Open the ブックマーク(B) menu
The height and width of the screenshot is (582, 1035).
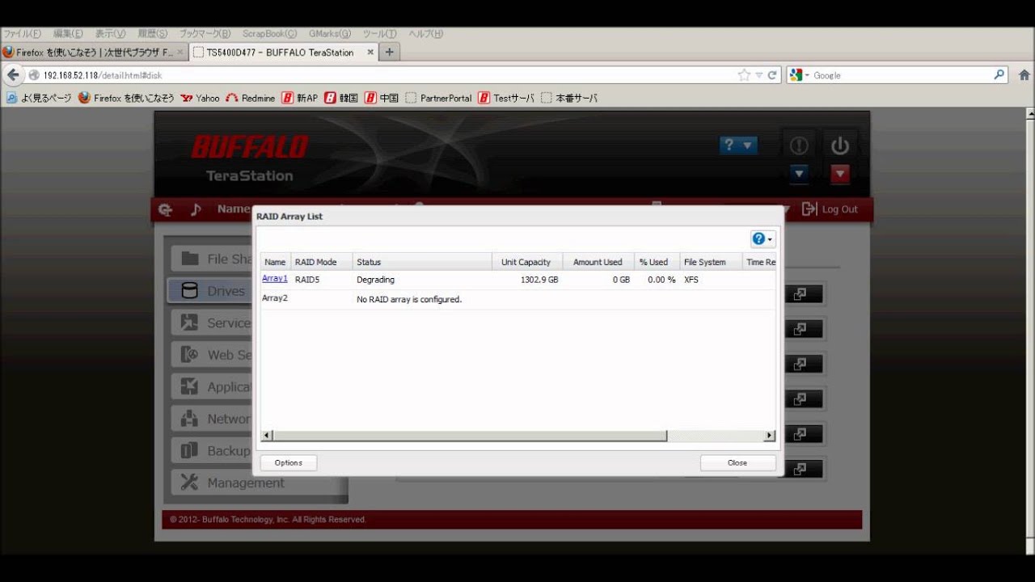click(205, 34)
